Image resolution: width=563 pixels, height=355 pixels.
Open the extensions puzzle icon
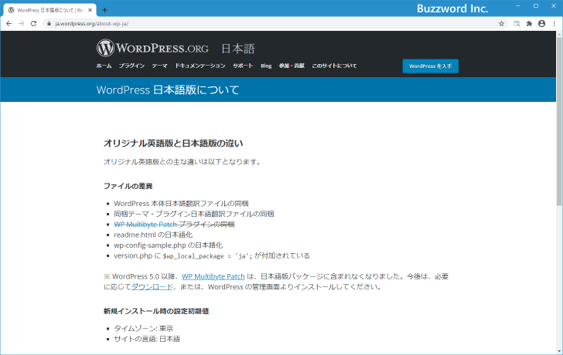coord(529,24)
